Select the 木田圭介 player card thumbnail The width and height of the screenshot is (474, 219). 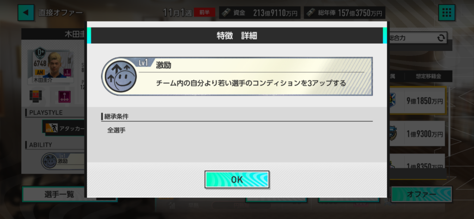click(50, 66)
